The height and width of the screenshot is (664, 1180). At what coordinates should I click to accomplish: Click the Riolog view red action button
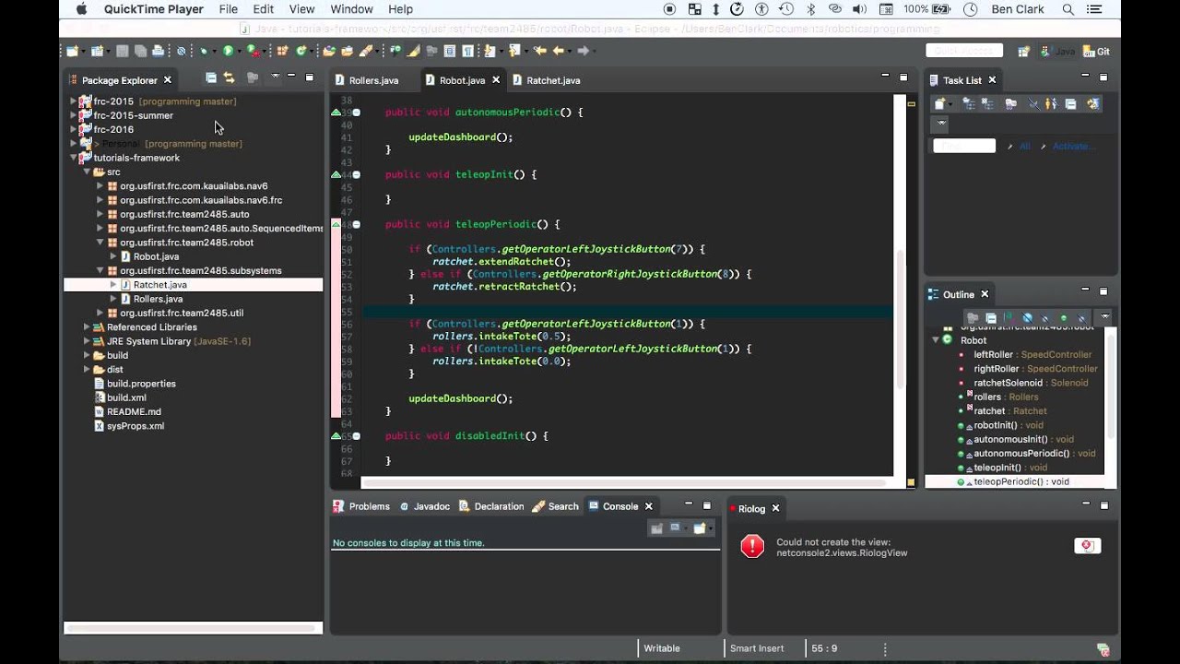pos(1087,546)
